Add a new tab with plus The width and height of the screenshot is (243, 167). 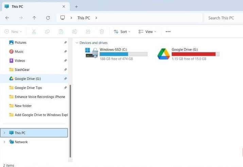(76, 7)
